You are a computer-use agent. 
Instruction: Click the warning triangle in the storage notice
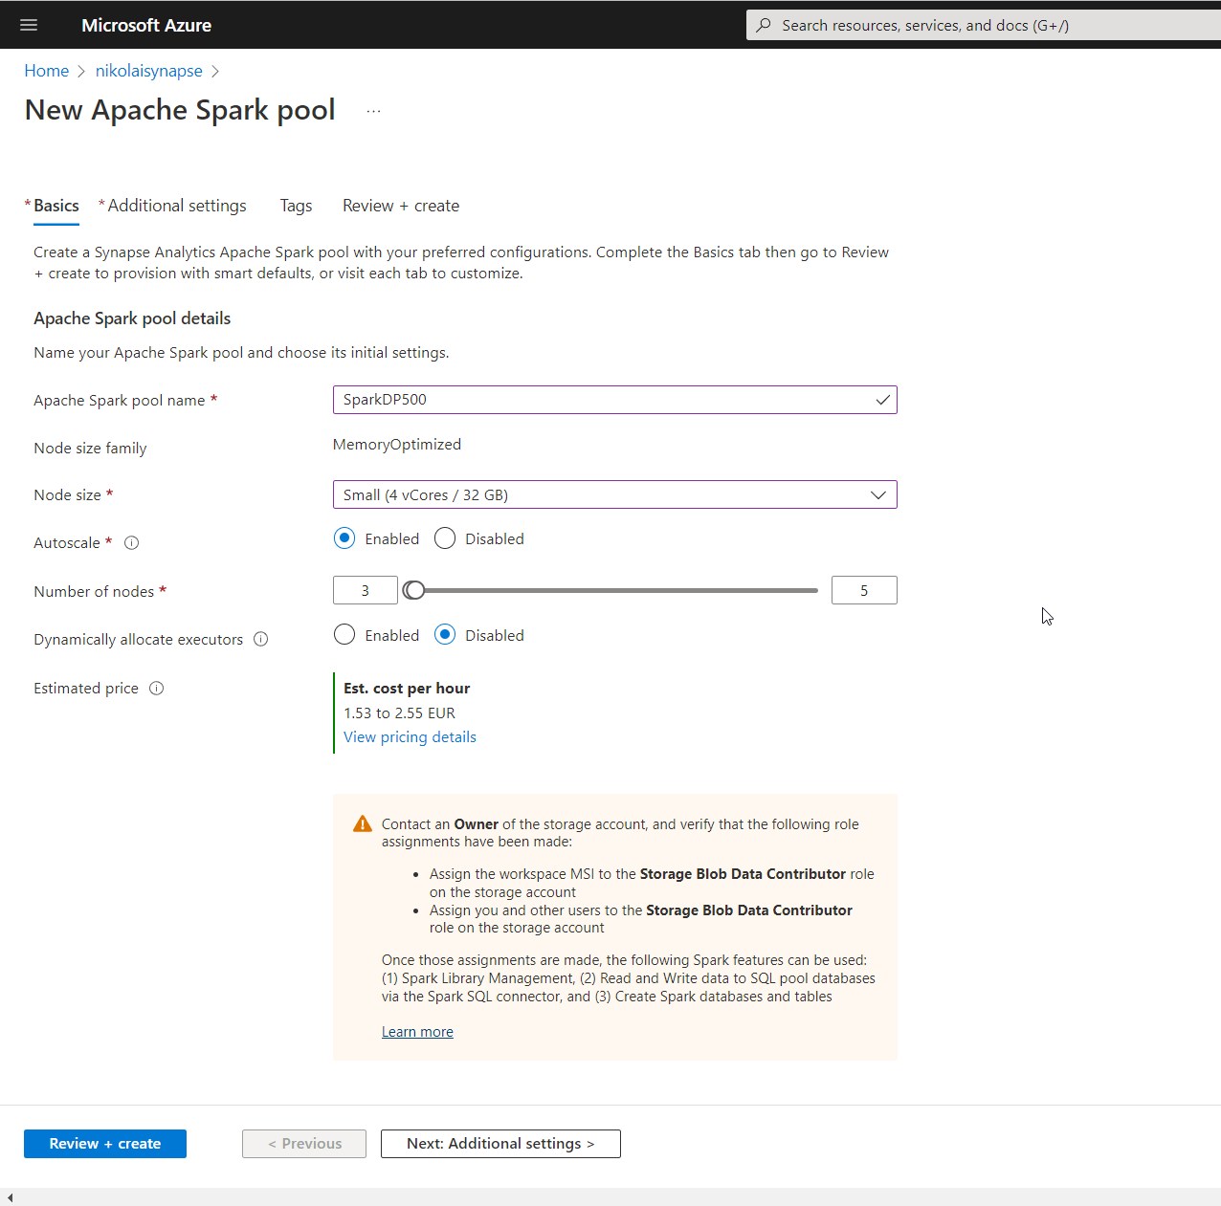363,822
